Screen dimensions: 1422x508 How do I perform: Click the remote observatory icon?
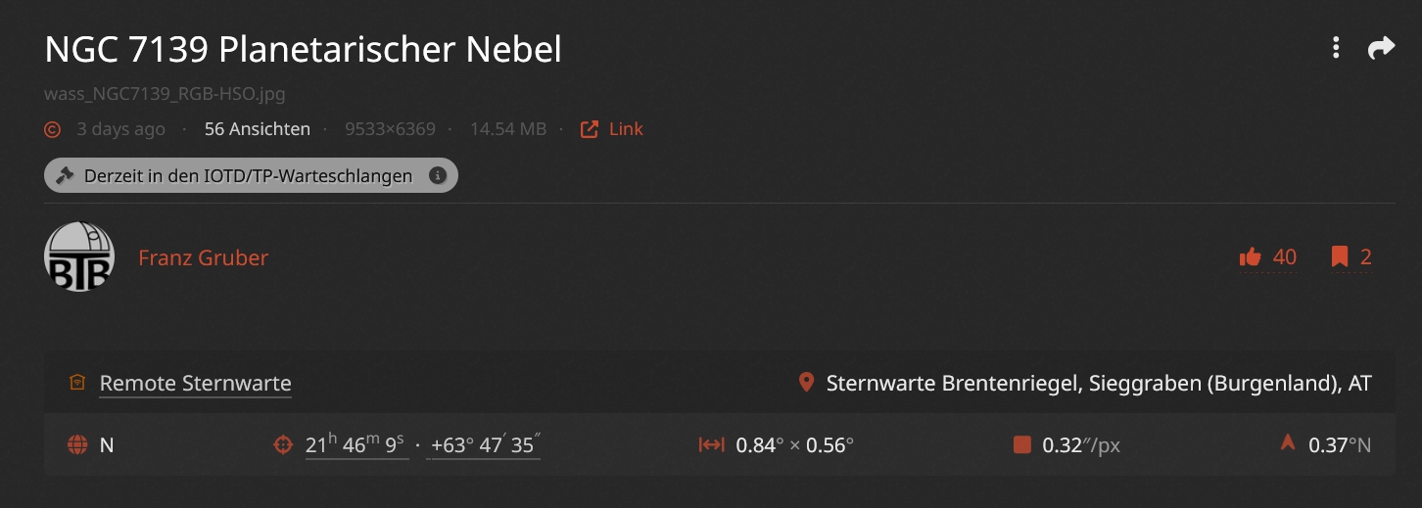[76, 383]
